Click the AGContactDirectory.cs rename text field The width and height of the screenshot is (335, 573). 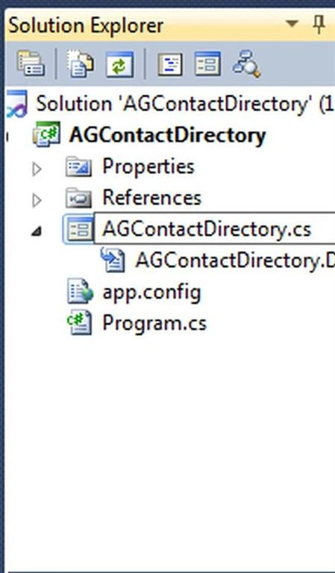click(x=215, y=230)
